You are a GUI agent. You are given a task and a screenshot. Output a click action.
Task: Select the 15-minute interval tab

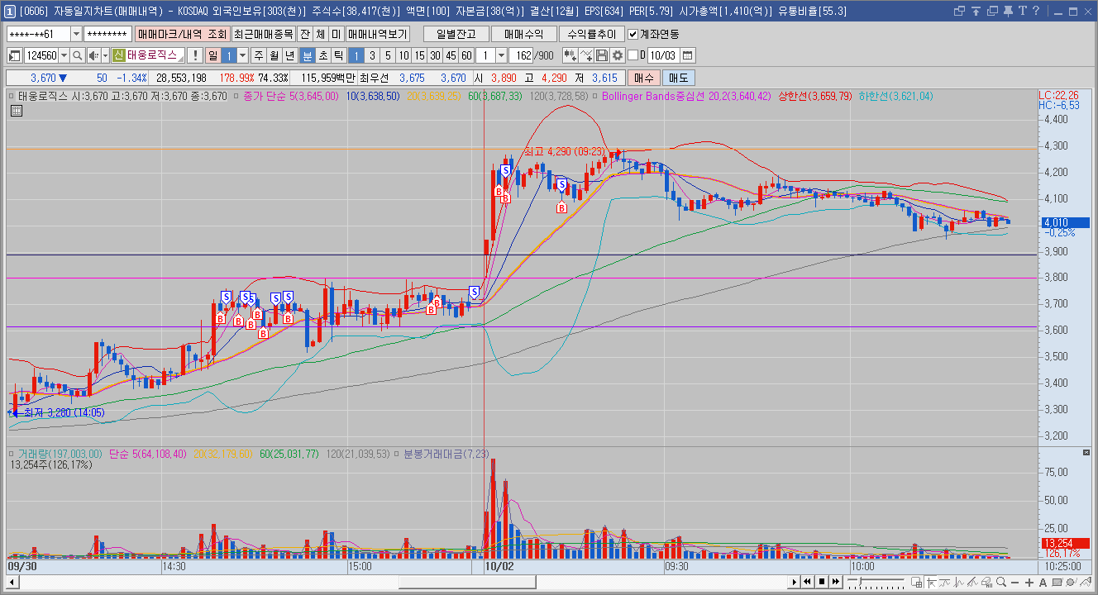[x=419, y=55]
